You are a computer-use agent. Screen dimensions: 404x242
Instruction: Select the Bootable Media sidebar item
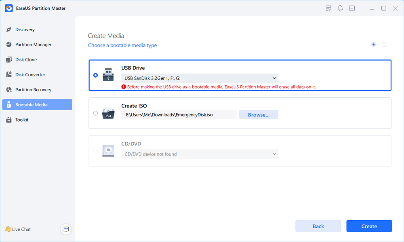[37, 105]
